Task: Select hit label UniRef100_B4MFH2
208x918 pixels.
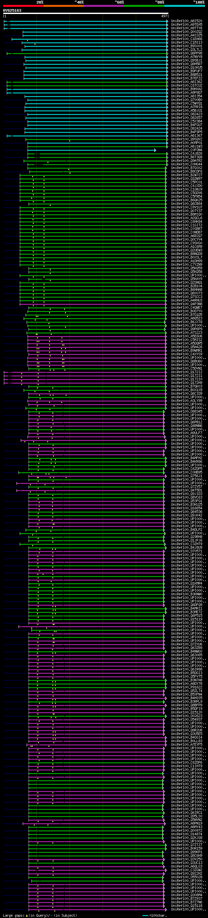Action: (187, 458)
